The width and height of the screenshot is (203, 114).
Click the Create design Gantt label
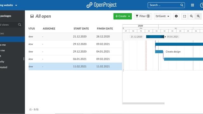click(173, 52)
